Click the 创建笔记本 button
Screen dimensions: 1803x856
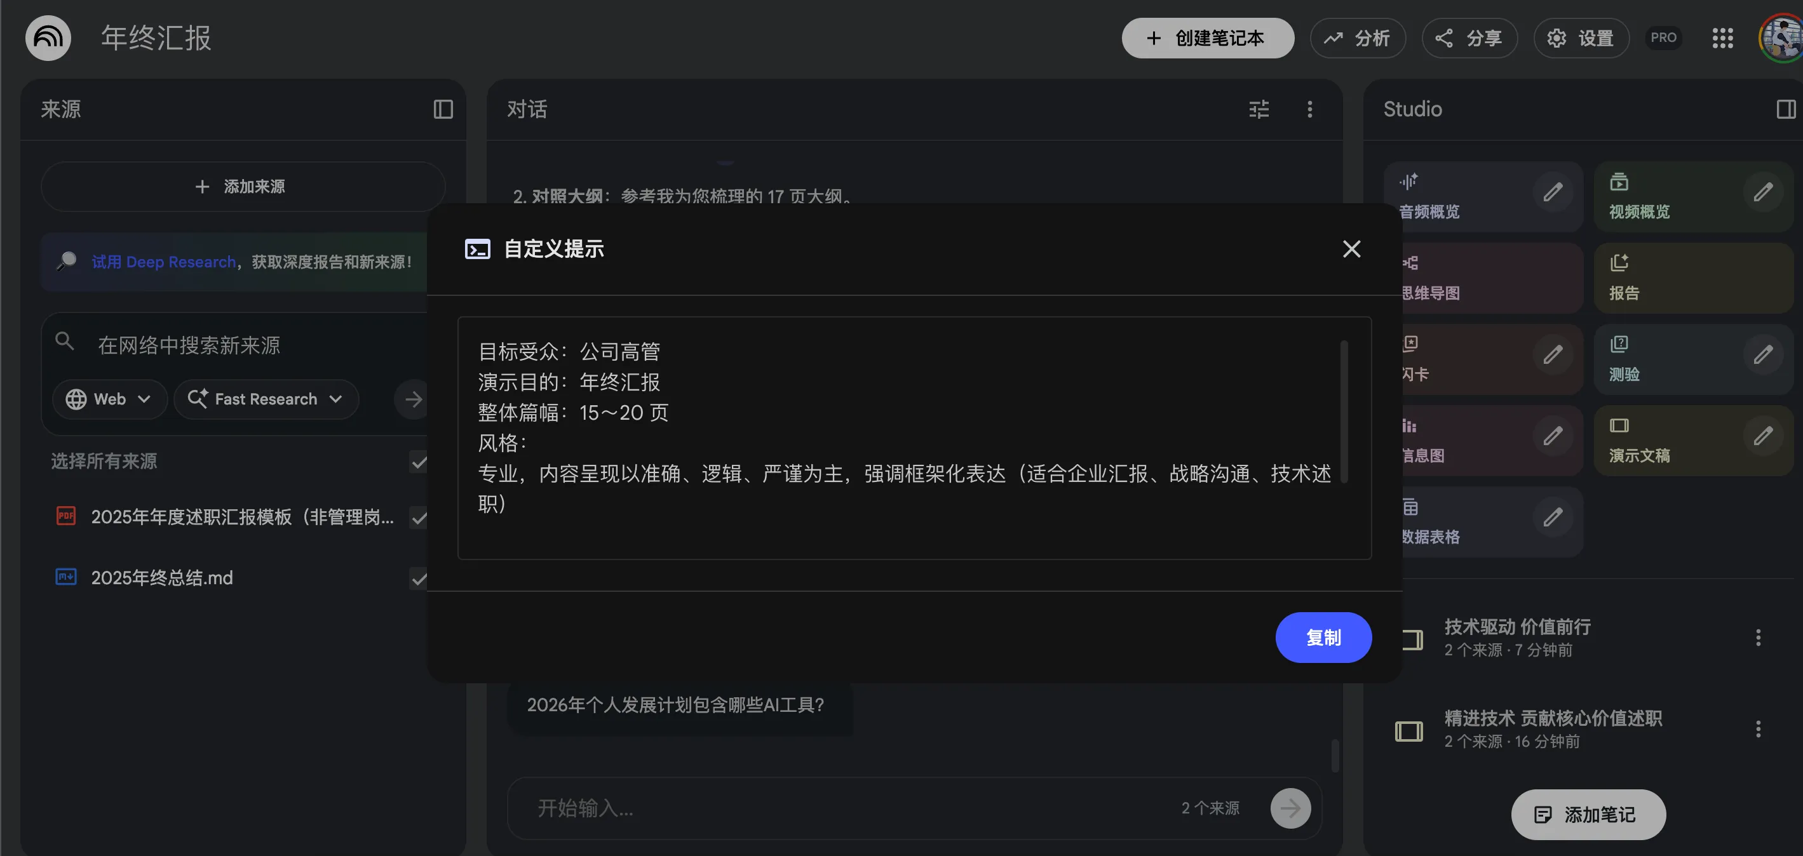pos(1207,37)
